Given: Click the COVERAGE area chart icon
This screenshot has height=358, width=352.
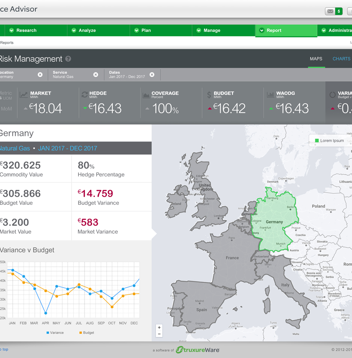Looking at the screenshot, I should click(146, 95).
